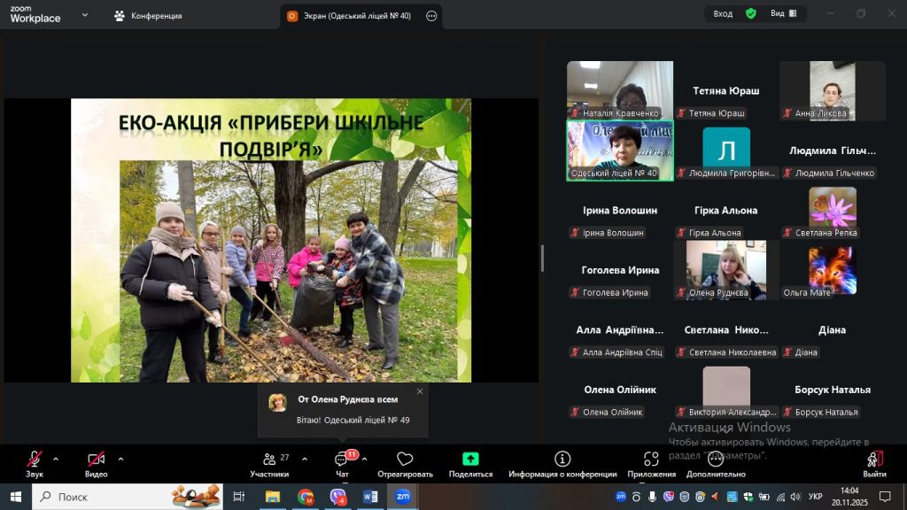The height and width of the screenshot is (510, 907).
Task: Click the Отреагировать heart icon
Action: pyautogui.click(x=405, y=460)
